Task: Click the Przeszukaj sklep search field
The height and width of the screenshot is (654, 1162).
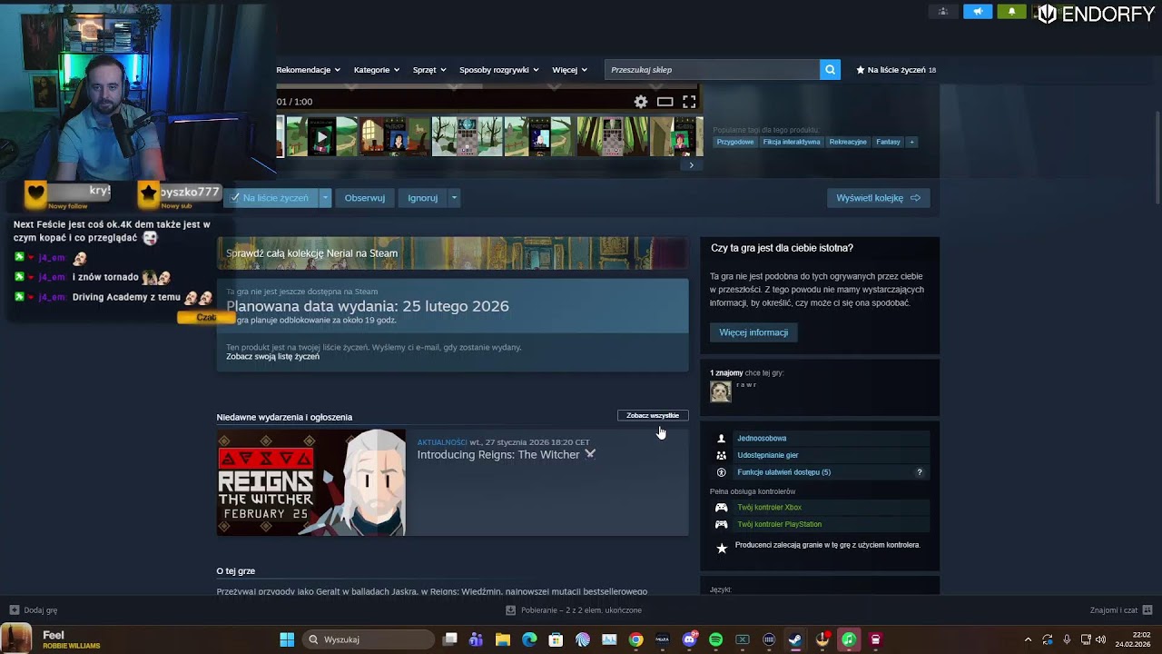Action: 713,70
